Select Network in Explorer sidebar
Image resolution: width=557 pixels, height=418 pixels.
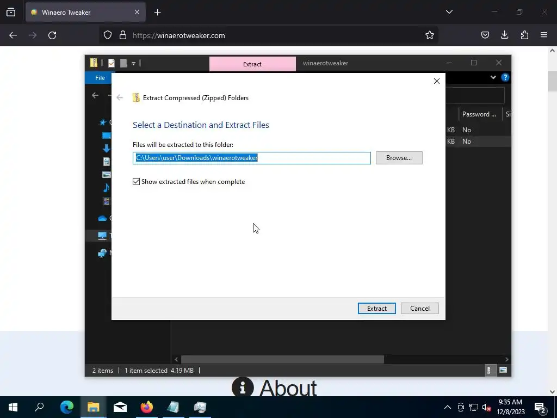point(102,253)
